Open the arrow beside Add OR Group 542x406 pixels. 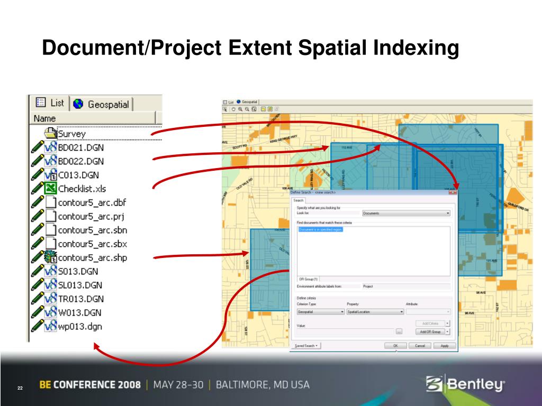448,332
